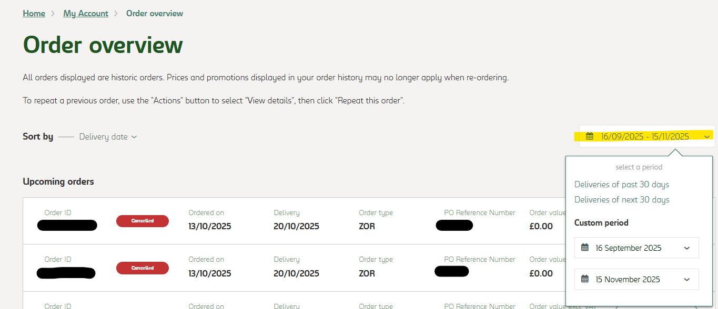Go to the Home breadcrumb link
Viewport: 718px width, 309px height.
click(34, 14)
